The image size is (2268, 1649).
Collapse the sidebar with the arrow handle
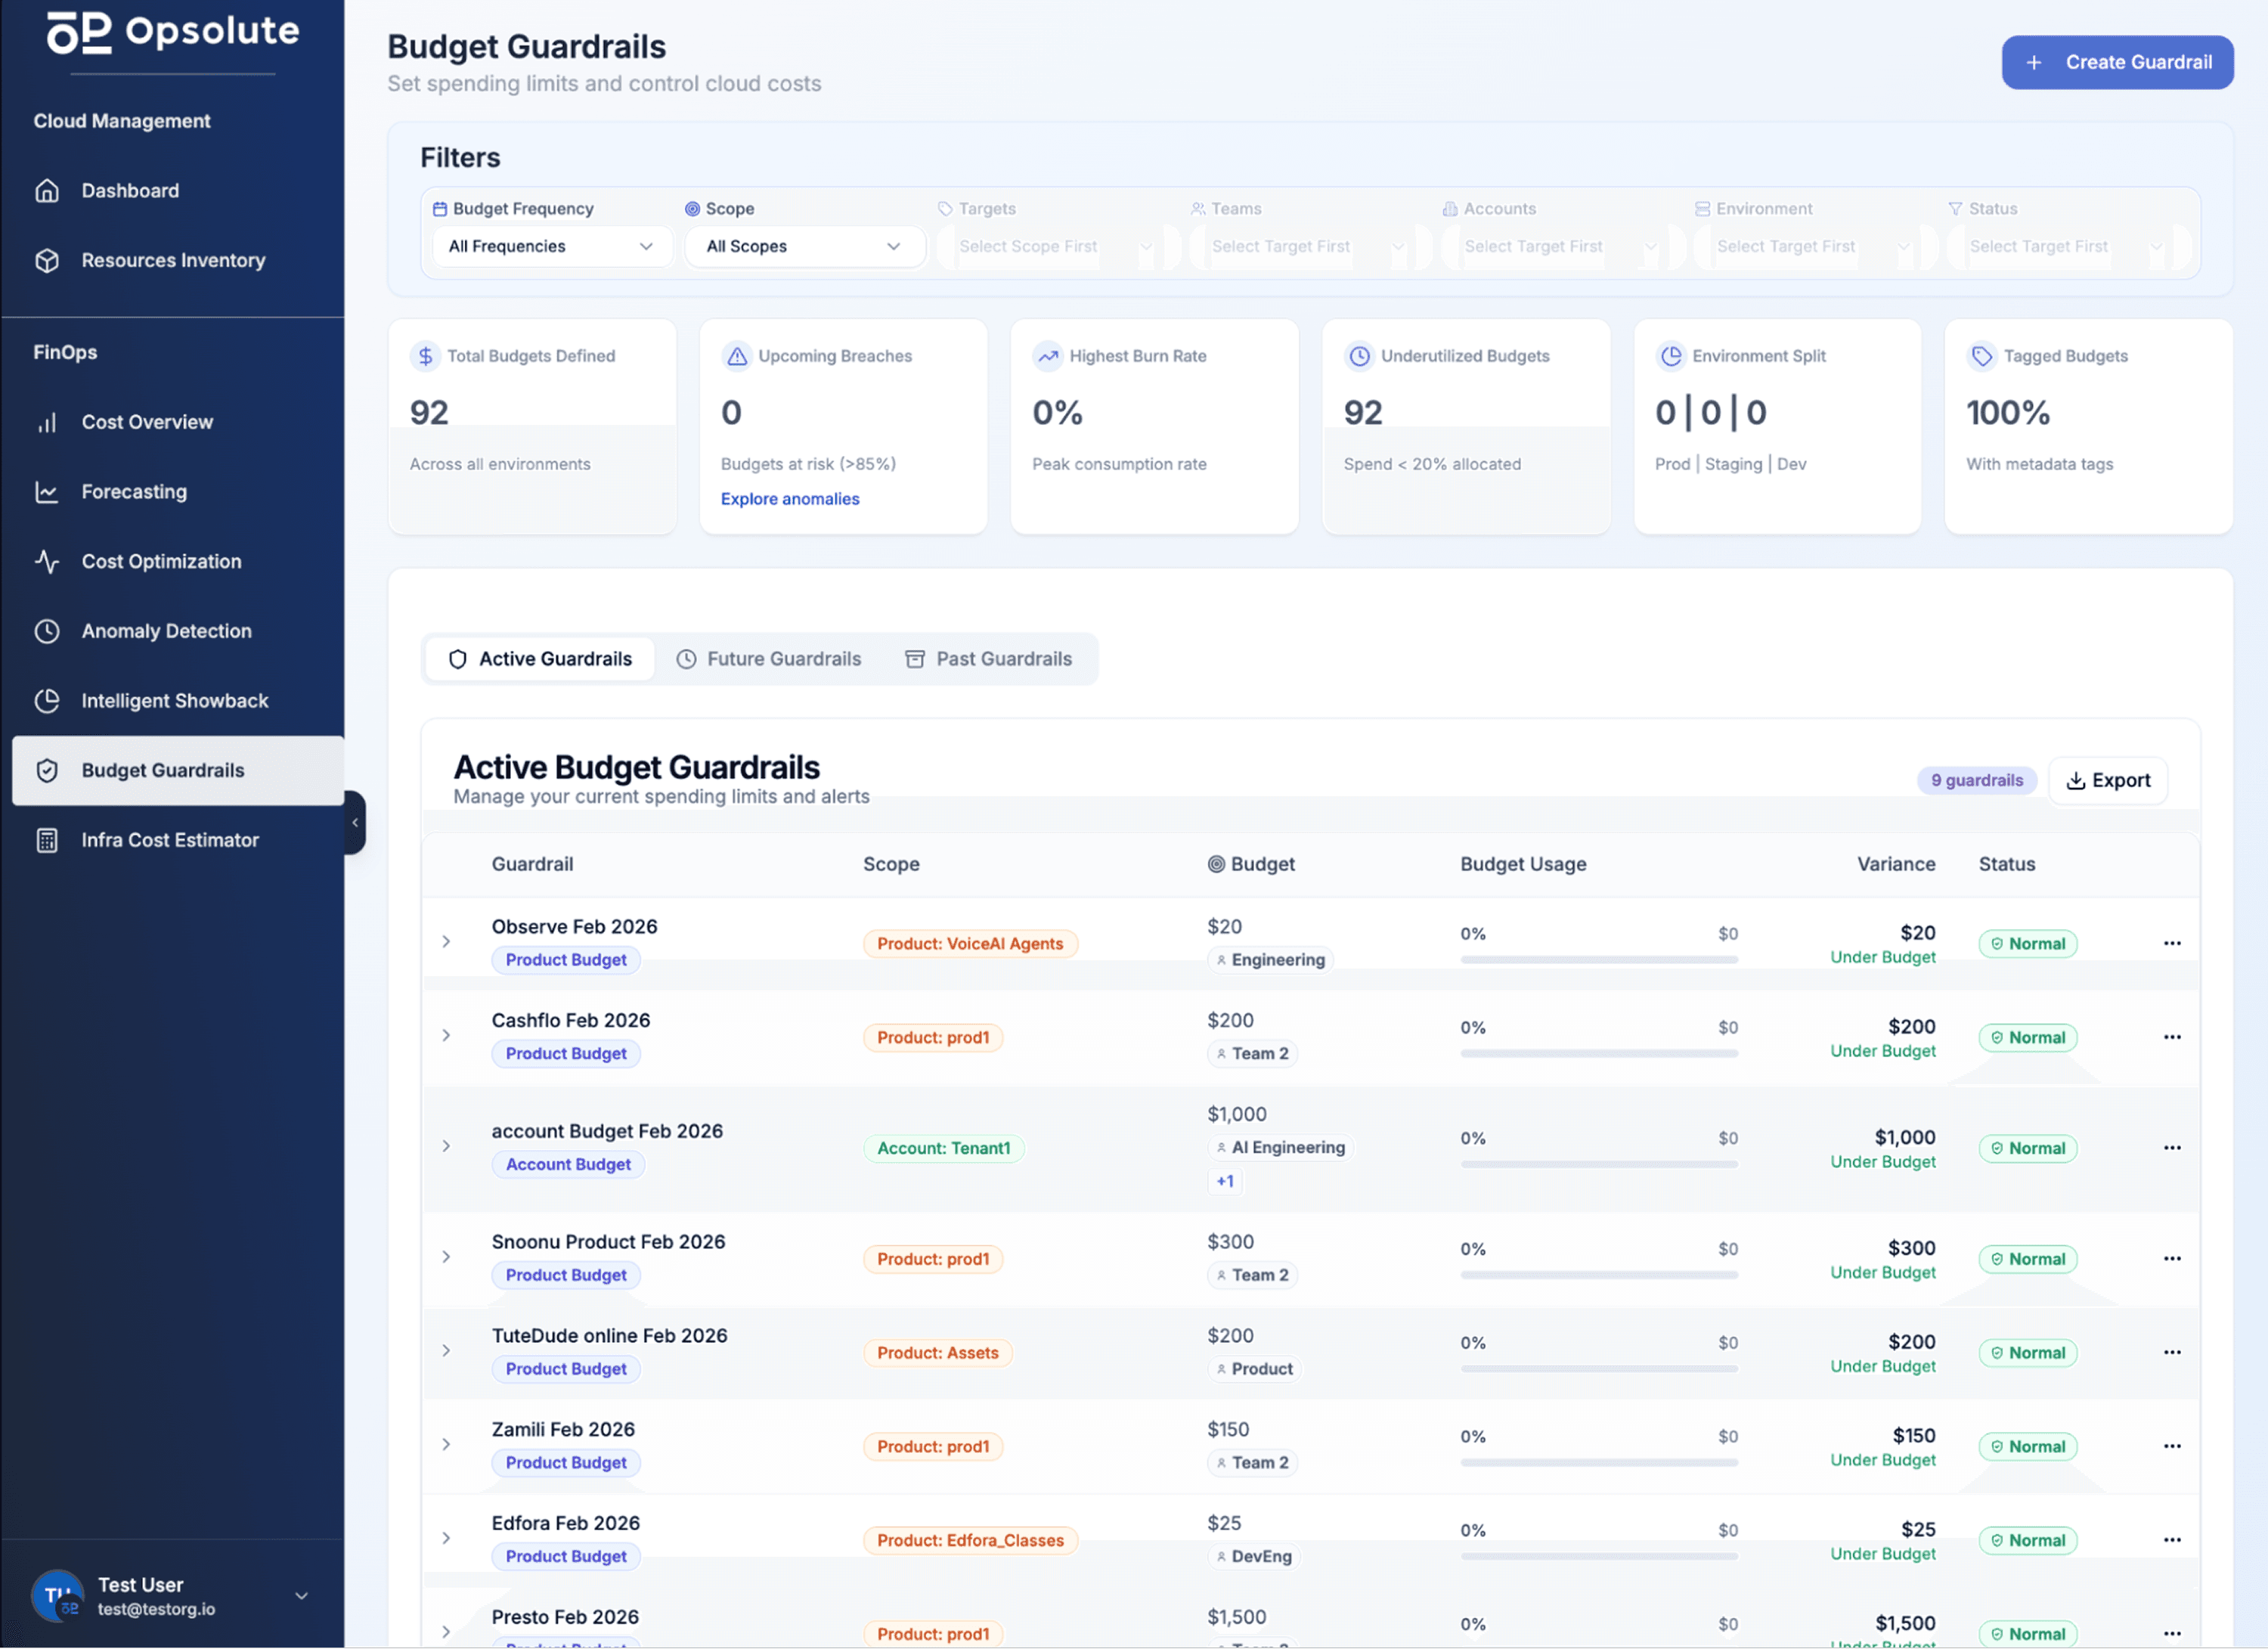tap(355, 823)
